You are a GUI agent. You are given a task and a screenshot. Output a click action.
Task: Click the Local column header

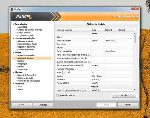pos(98,30)
